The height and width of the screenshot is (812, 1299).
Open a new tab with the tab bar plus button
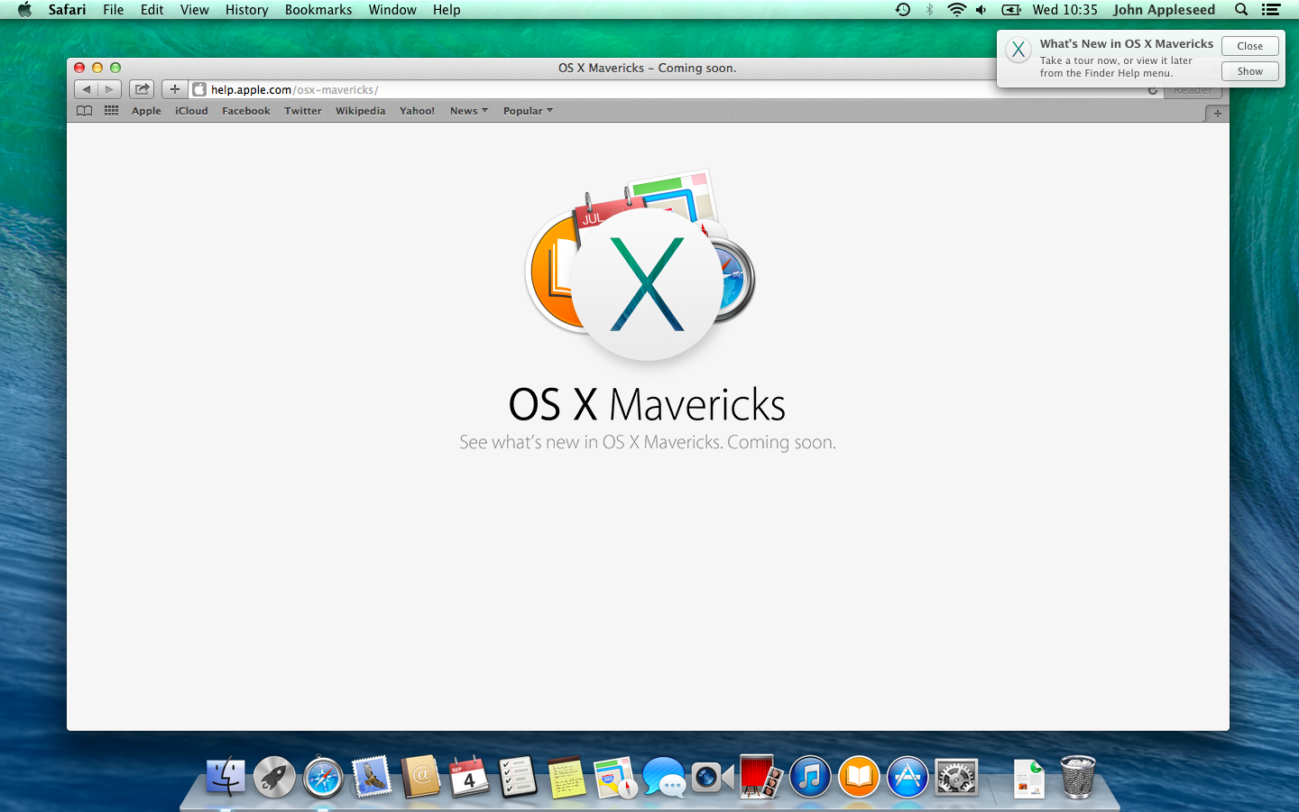[x=1217, y=114]
